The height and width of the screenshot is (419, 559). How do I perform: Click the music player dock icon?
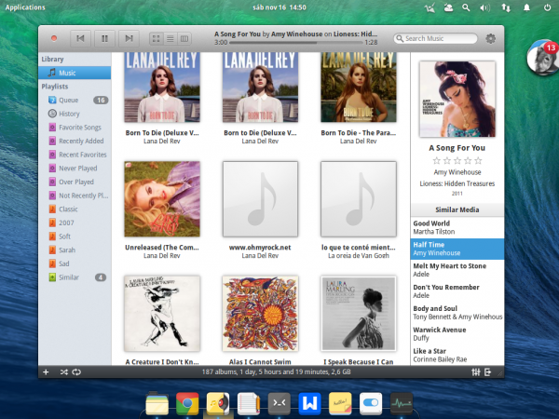(218, 404)
